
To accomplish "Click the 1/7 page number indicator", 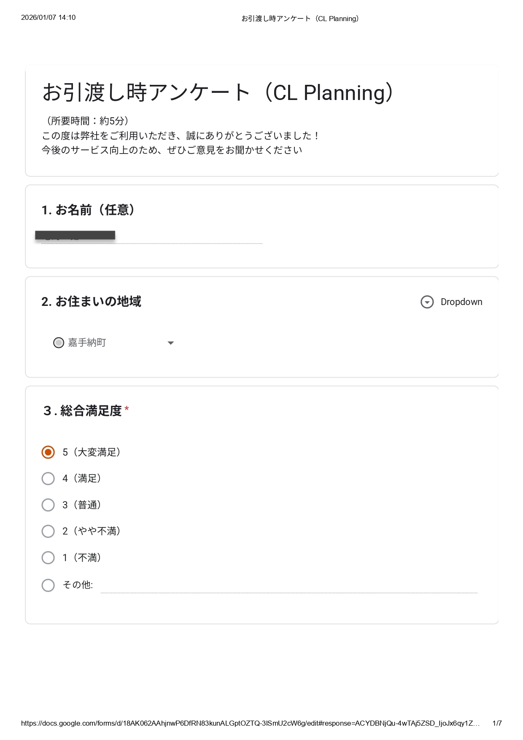I will click(x=497, y=723).
